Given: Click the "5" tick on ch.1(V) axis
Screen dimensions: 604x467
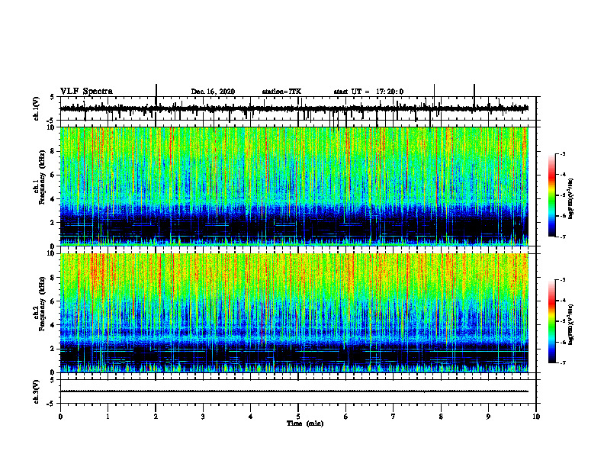Looking at the screenshot, I should [52, 97].
